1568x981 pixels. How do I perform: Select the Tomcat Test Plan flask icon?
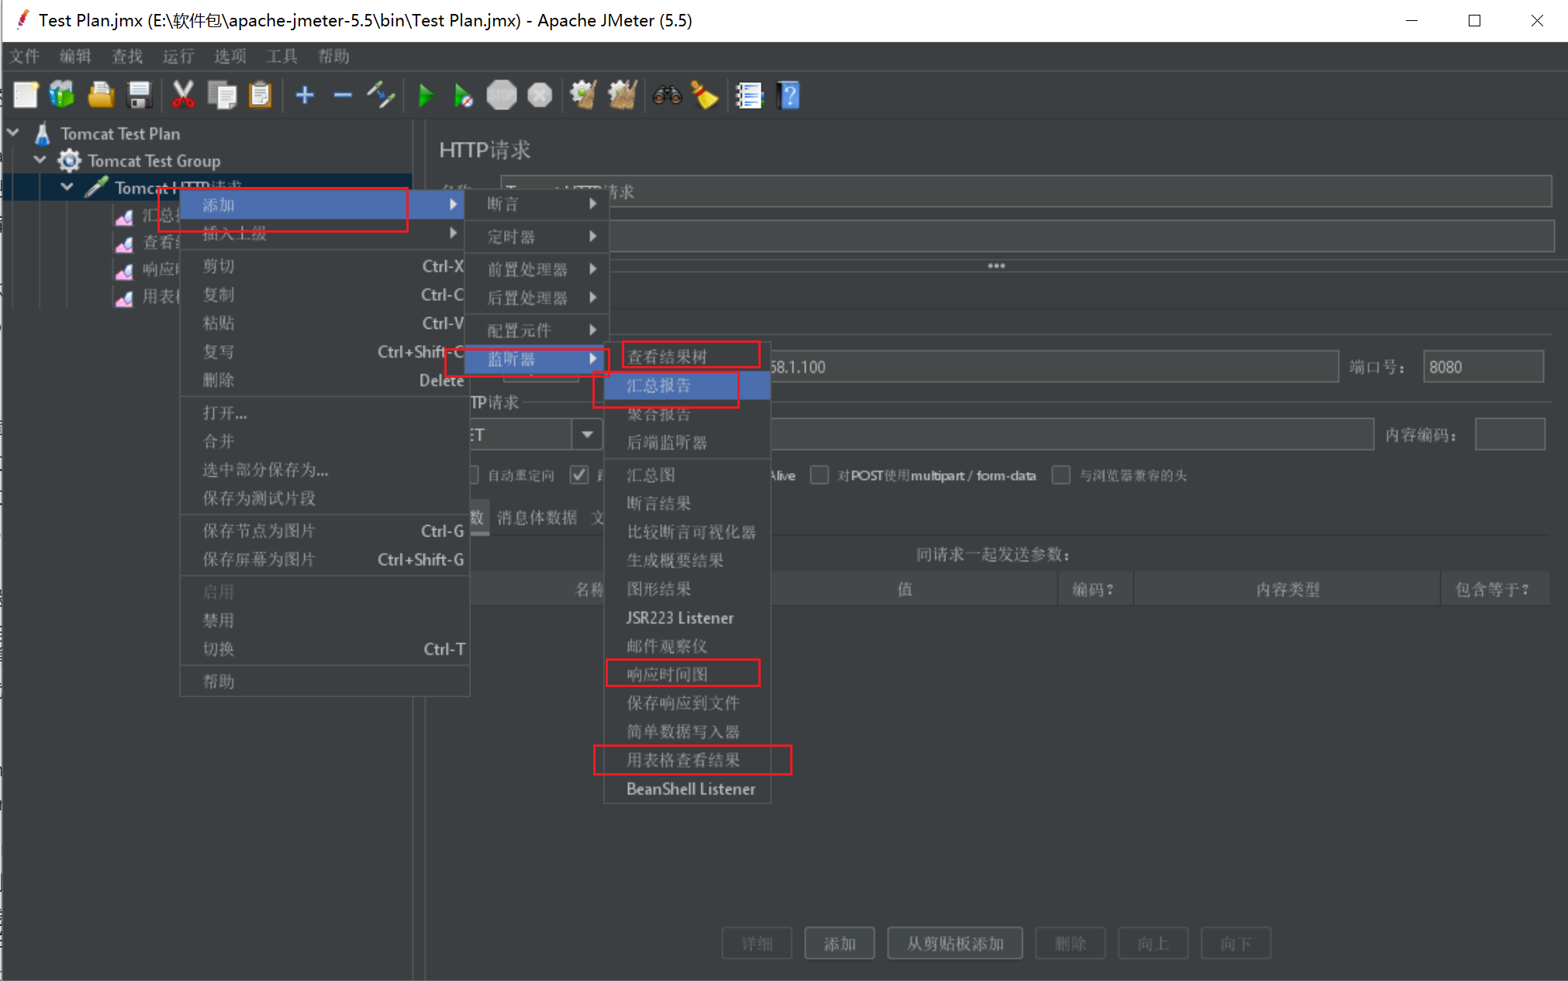click(x=43, y=133)
